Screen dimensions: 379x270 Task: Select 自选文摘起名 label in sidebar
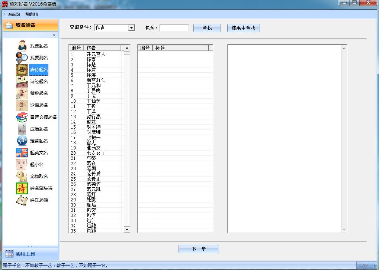point(43,117)
